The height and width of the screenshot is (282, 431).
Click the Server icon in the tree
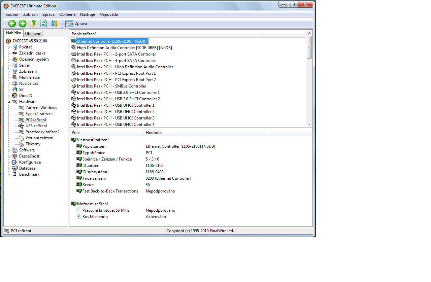[15, 65]
